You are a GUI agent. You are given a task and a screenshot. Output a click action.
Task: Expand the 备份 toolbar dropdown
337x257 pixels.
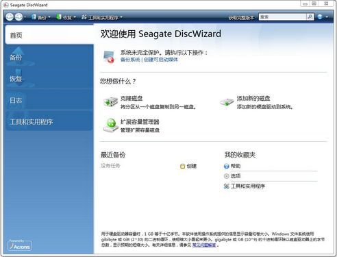pyautogui.click(x=49, y=17)
